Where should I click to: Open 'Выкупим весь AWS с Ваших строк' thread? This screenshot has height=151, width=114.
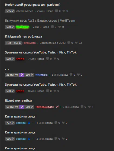[40, 21]
